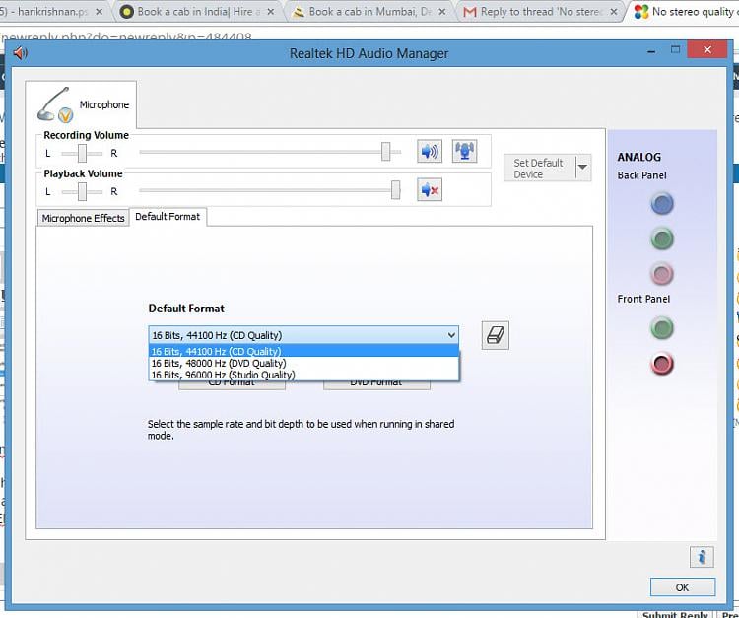Image resolution: width=739 pixels, height=618 pixels.
Task: Switch to the No stereo quality browser tab
Action: pyautogui.click(x=686, y=11)
